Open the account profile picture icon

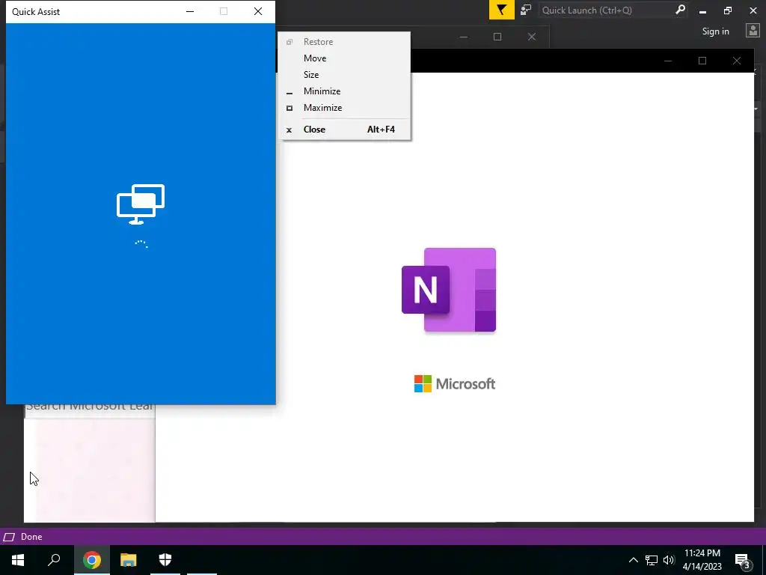click(x=753, y=31)
